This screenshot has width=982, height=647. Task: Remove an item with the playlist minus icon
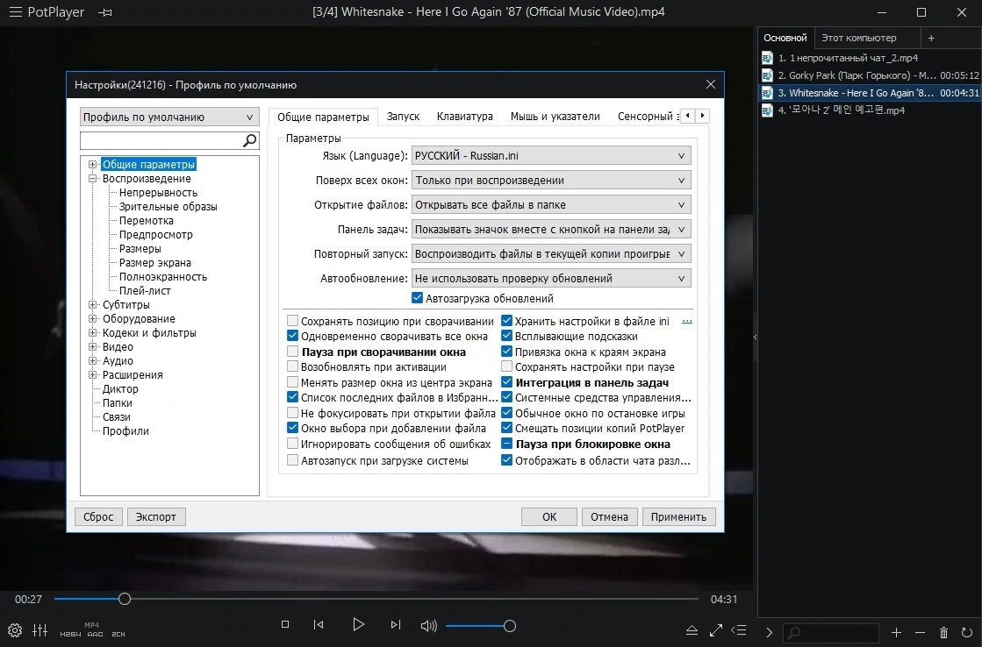pyautogui.click(x=920, y=633)
